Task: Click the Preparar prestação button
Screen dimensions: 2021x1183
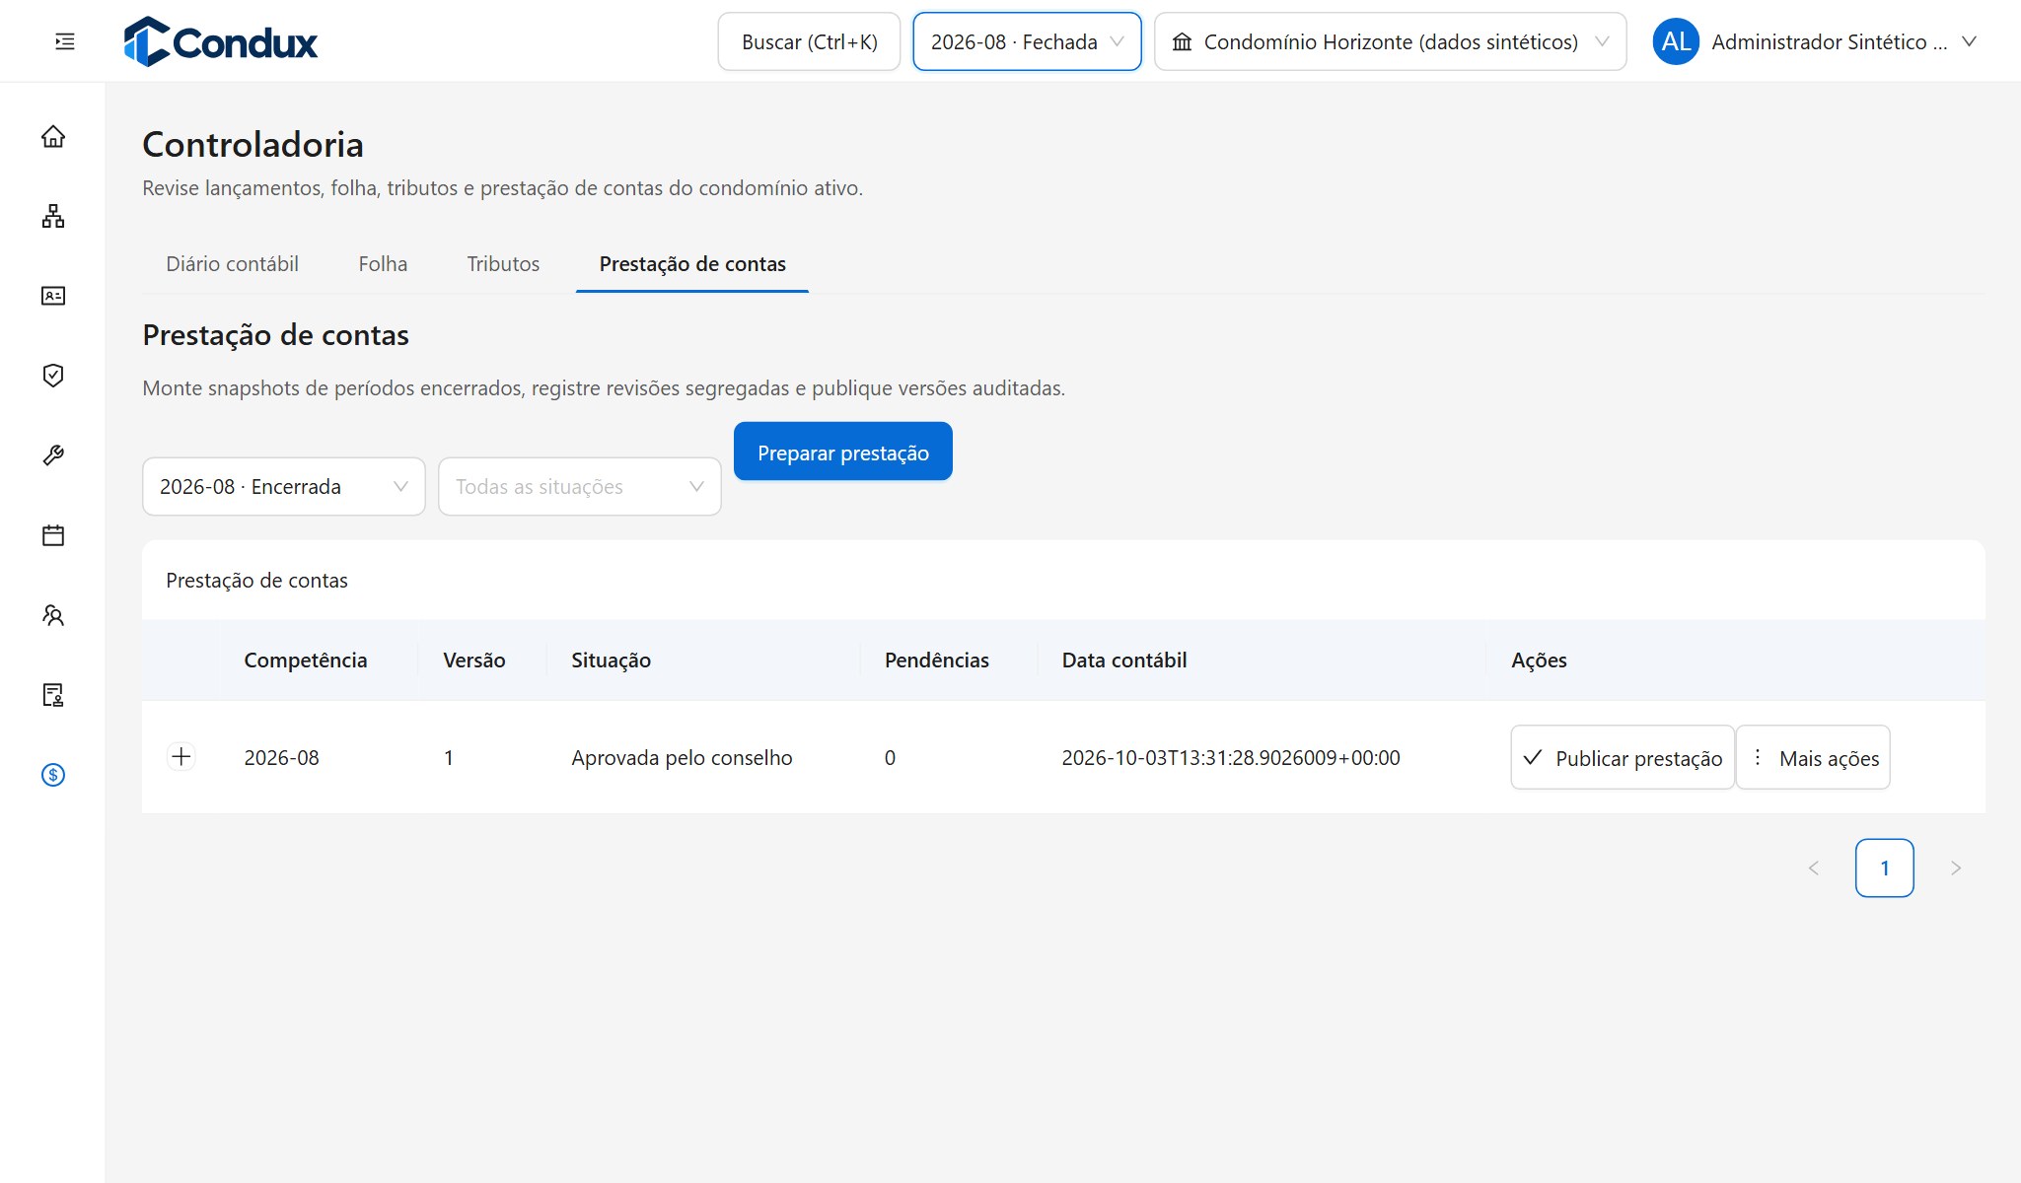Action: (843, 452)
